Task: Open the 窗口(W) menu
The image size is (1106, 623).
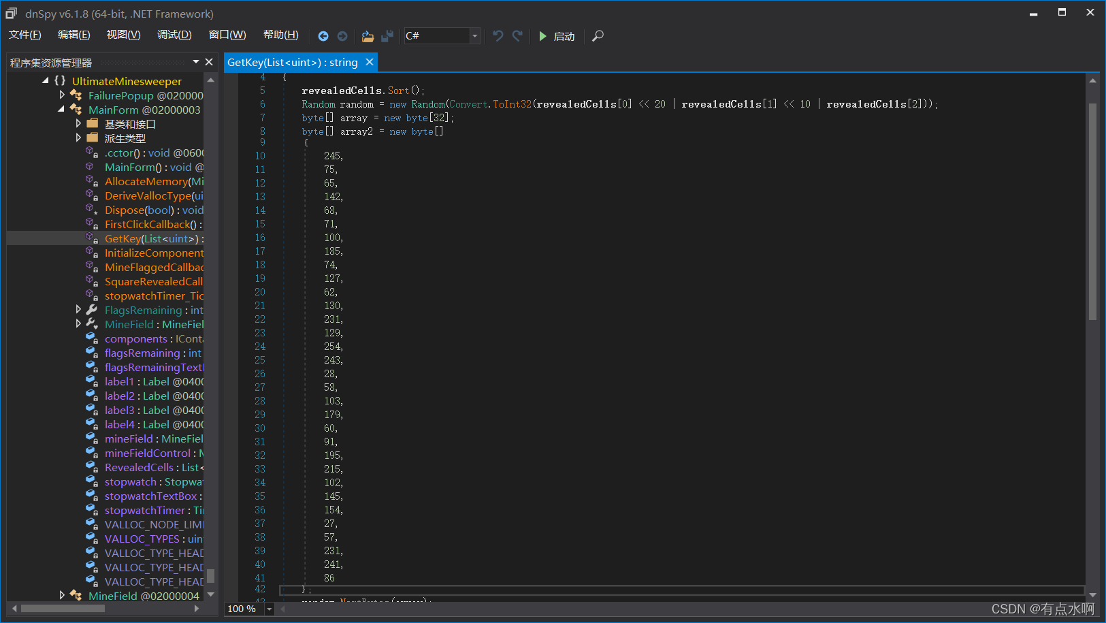Action: point(227,35)
